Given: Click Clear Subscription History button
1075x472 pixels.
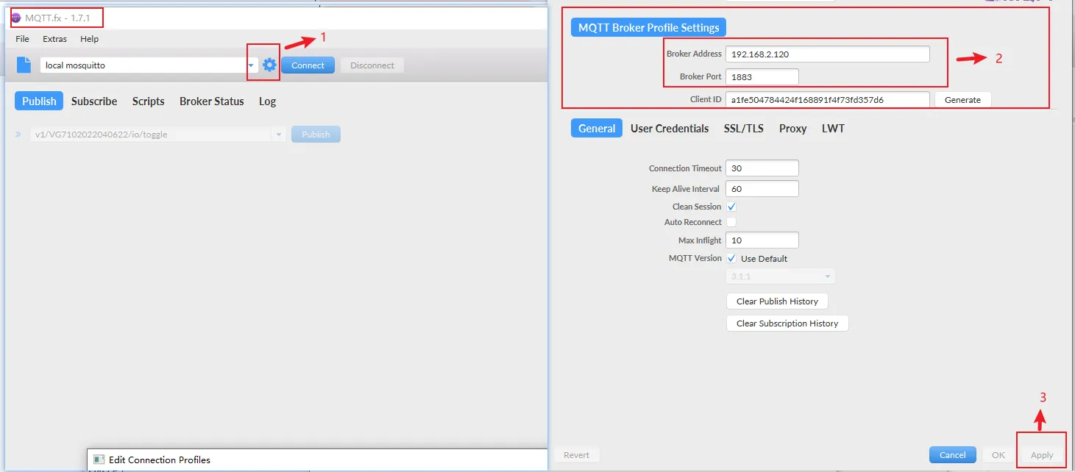Looking at the screenshot, I should tap(787, 323).
